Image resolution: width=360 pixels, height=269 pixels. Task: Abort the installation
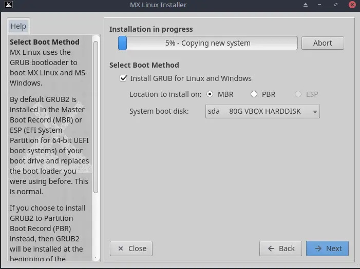coord(323,43)
